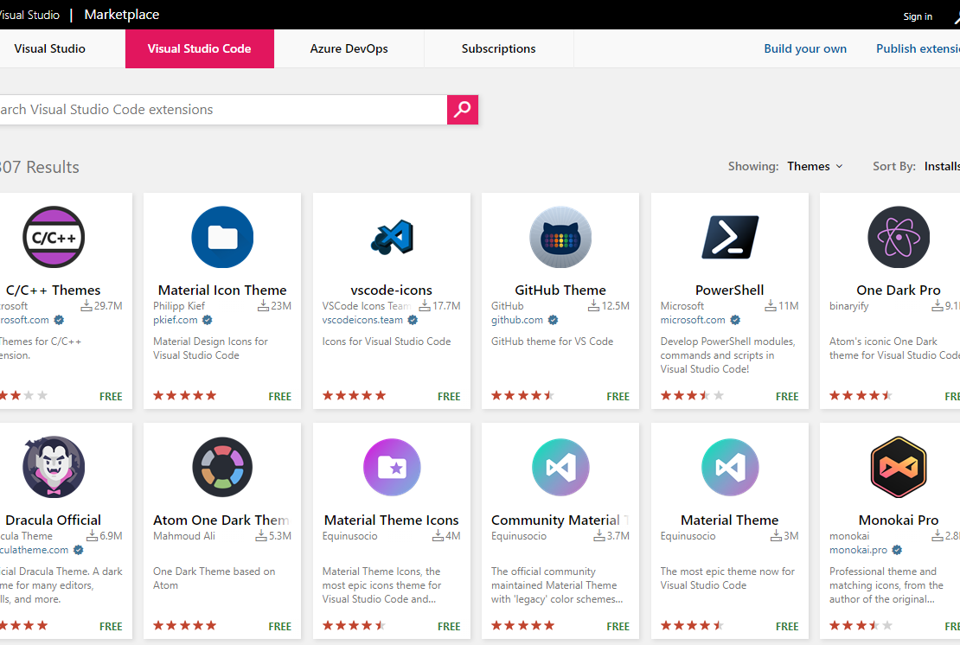
Task: Open the Atom One Dark Theme color-wheel icon
Action: click(x=222, y=468)
